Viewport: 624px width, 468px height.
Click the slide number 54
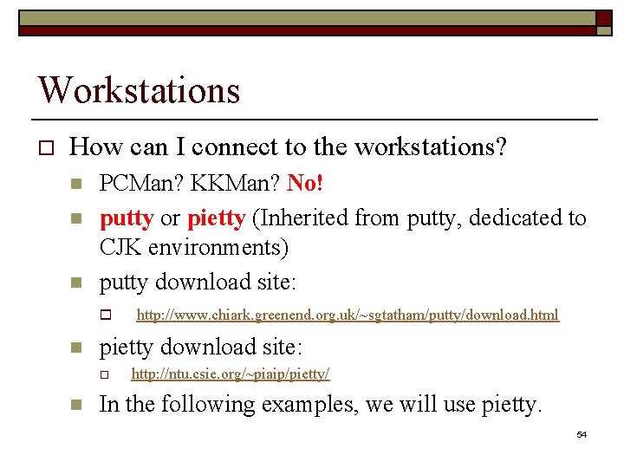point(582,434)
